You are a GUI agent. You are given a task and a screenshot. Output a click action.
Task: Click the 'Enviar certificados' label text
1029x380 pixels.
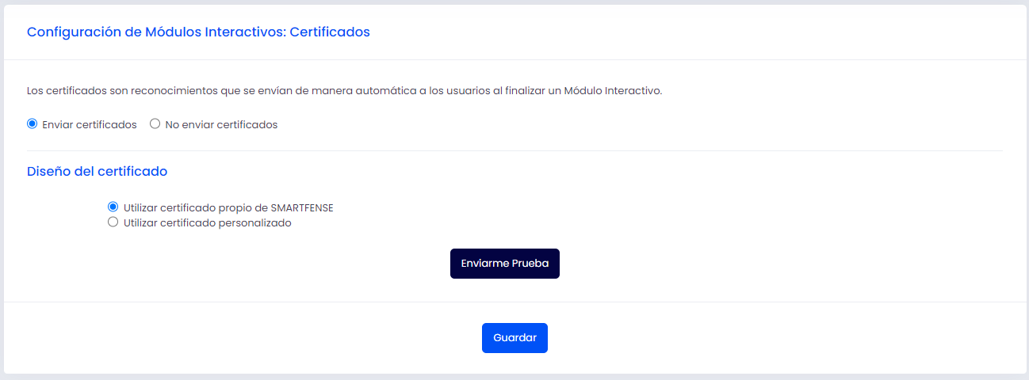point(90,125)
